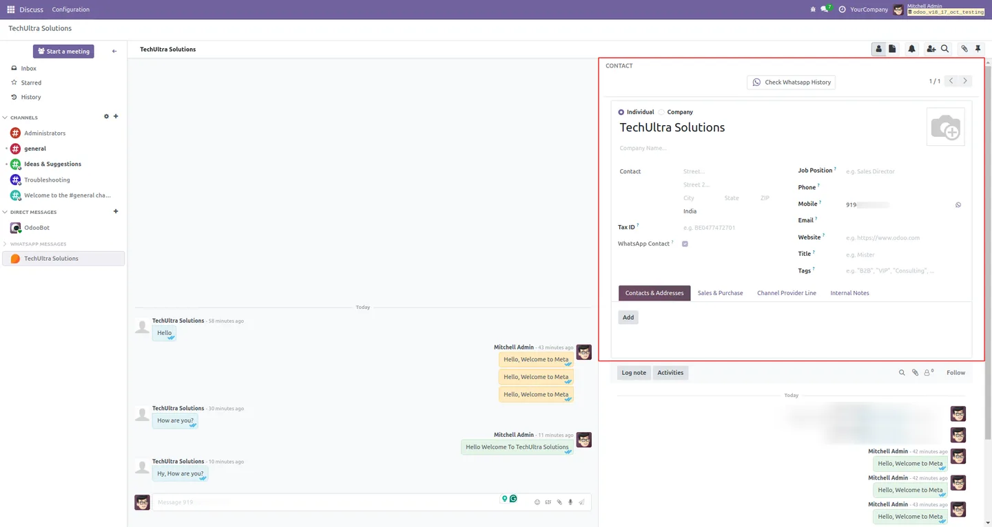Click the Discuss app title
This screenshot has height=527, width=992.
point(31,10)
